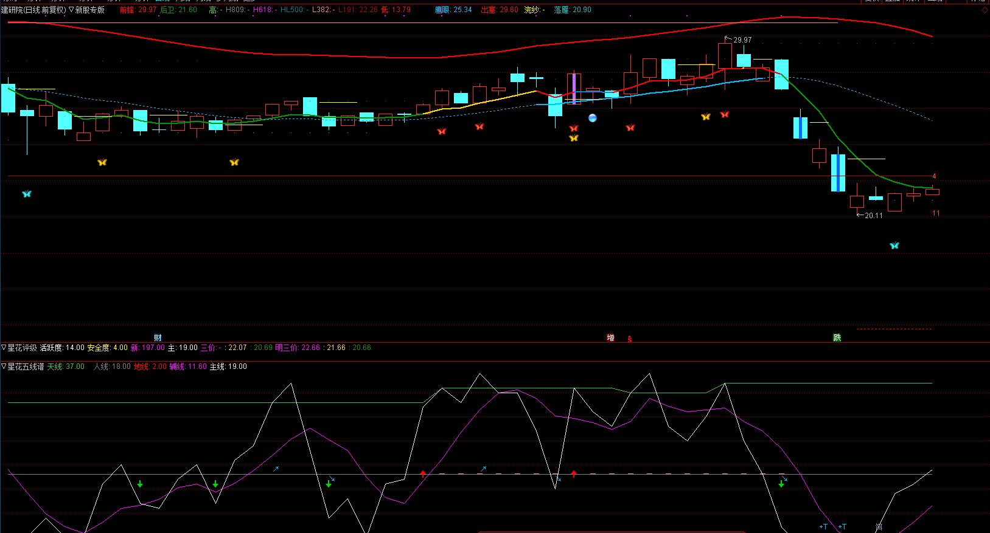Click the cyan butterfly marker below the 20.11 low
Screen dimensions: 990x533
[x=894, y=246]
